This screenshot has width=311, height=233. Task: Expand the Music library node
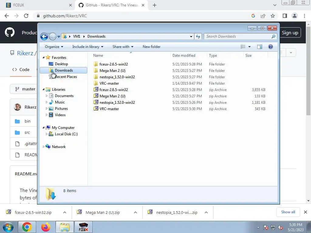pos(46,102)
